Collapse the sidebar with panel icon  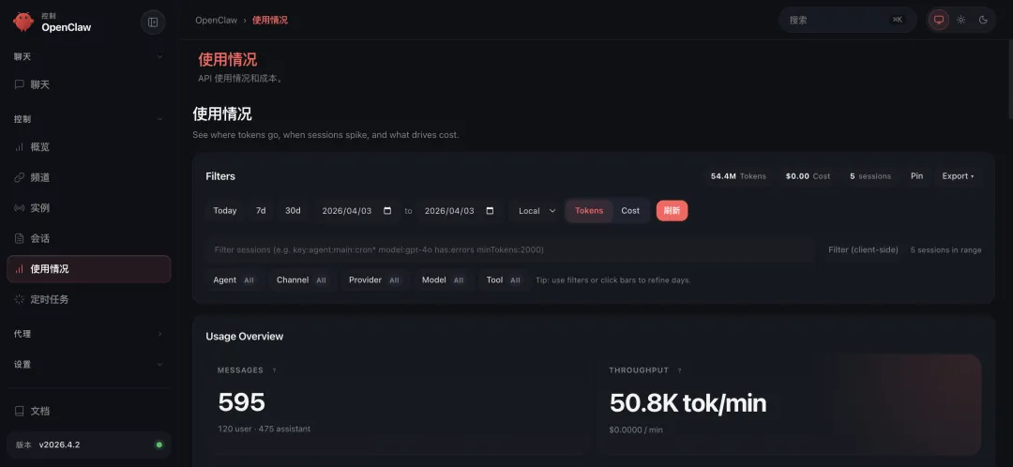point(153,23)
